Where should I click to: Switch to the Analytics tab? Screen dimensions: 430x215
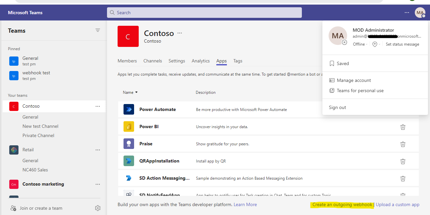coord(200,61)
